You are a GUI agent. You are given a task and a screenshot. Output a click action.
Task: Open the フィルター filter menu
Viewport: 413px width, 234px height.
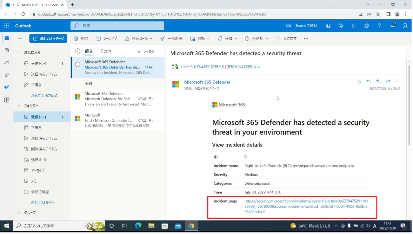point(147,51)
